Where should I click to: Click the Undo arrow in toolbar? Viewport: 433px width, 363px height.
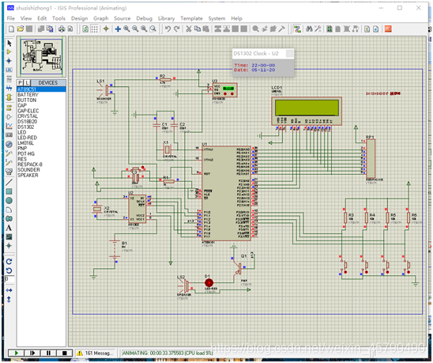(168, 28)
